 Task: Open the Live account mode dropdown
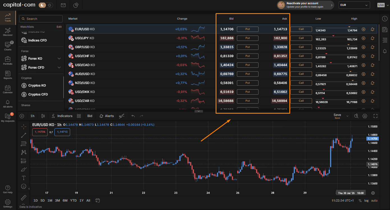click(x=383, y=5)
